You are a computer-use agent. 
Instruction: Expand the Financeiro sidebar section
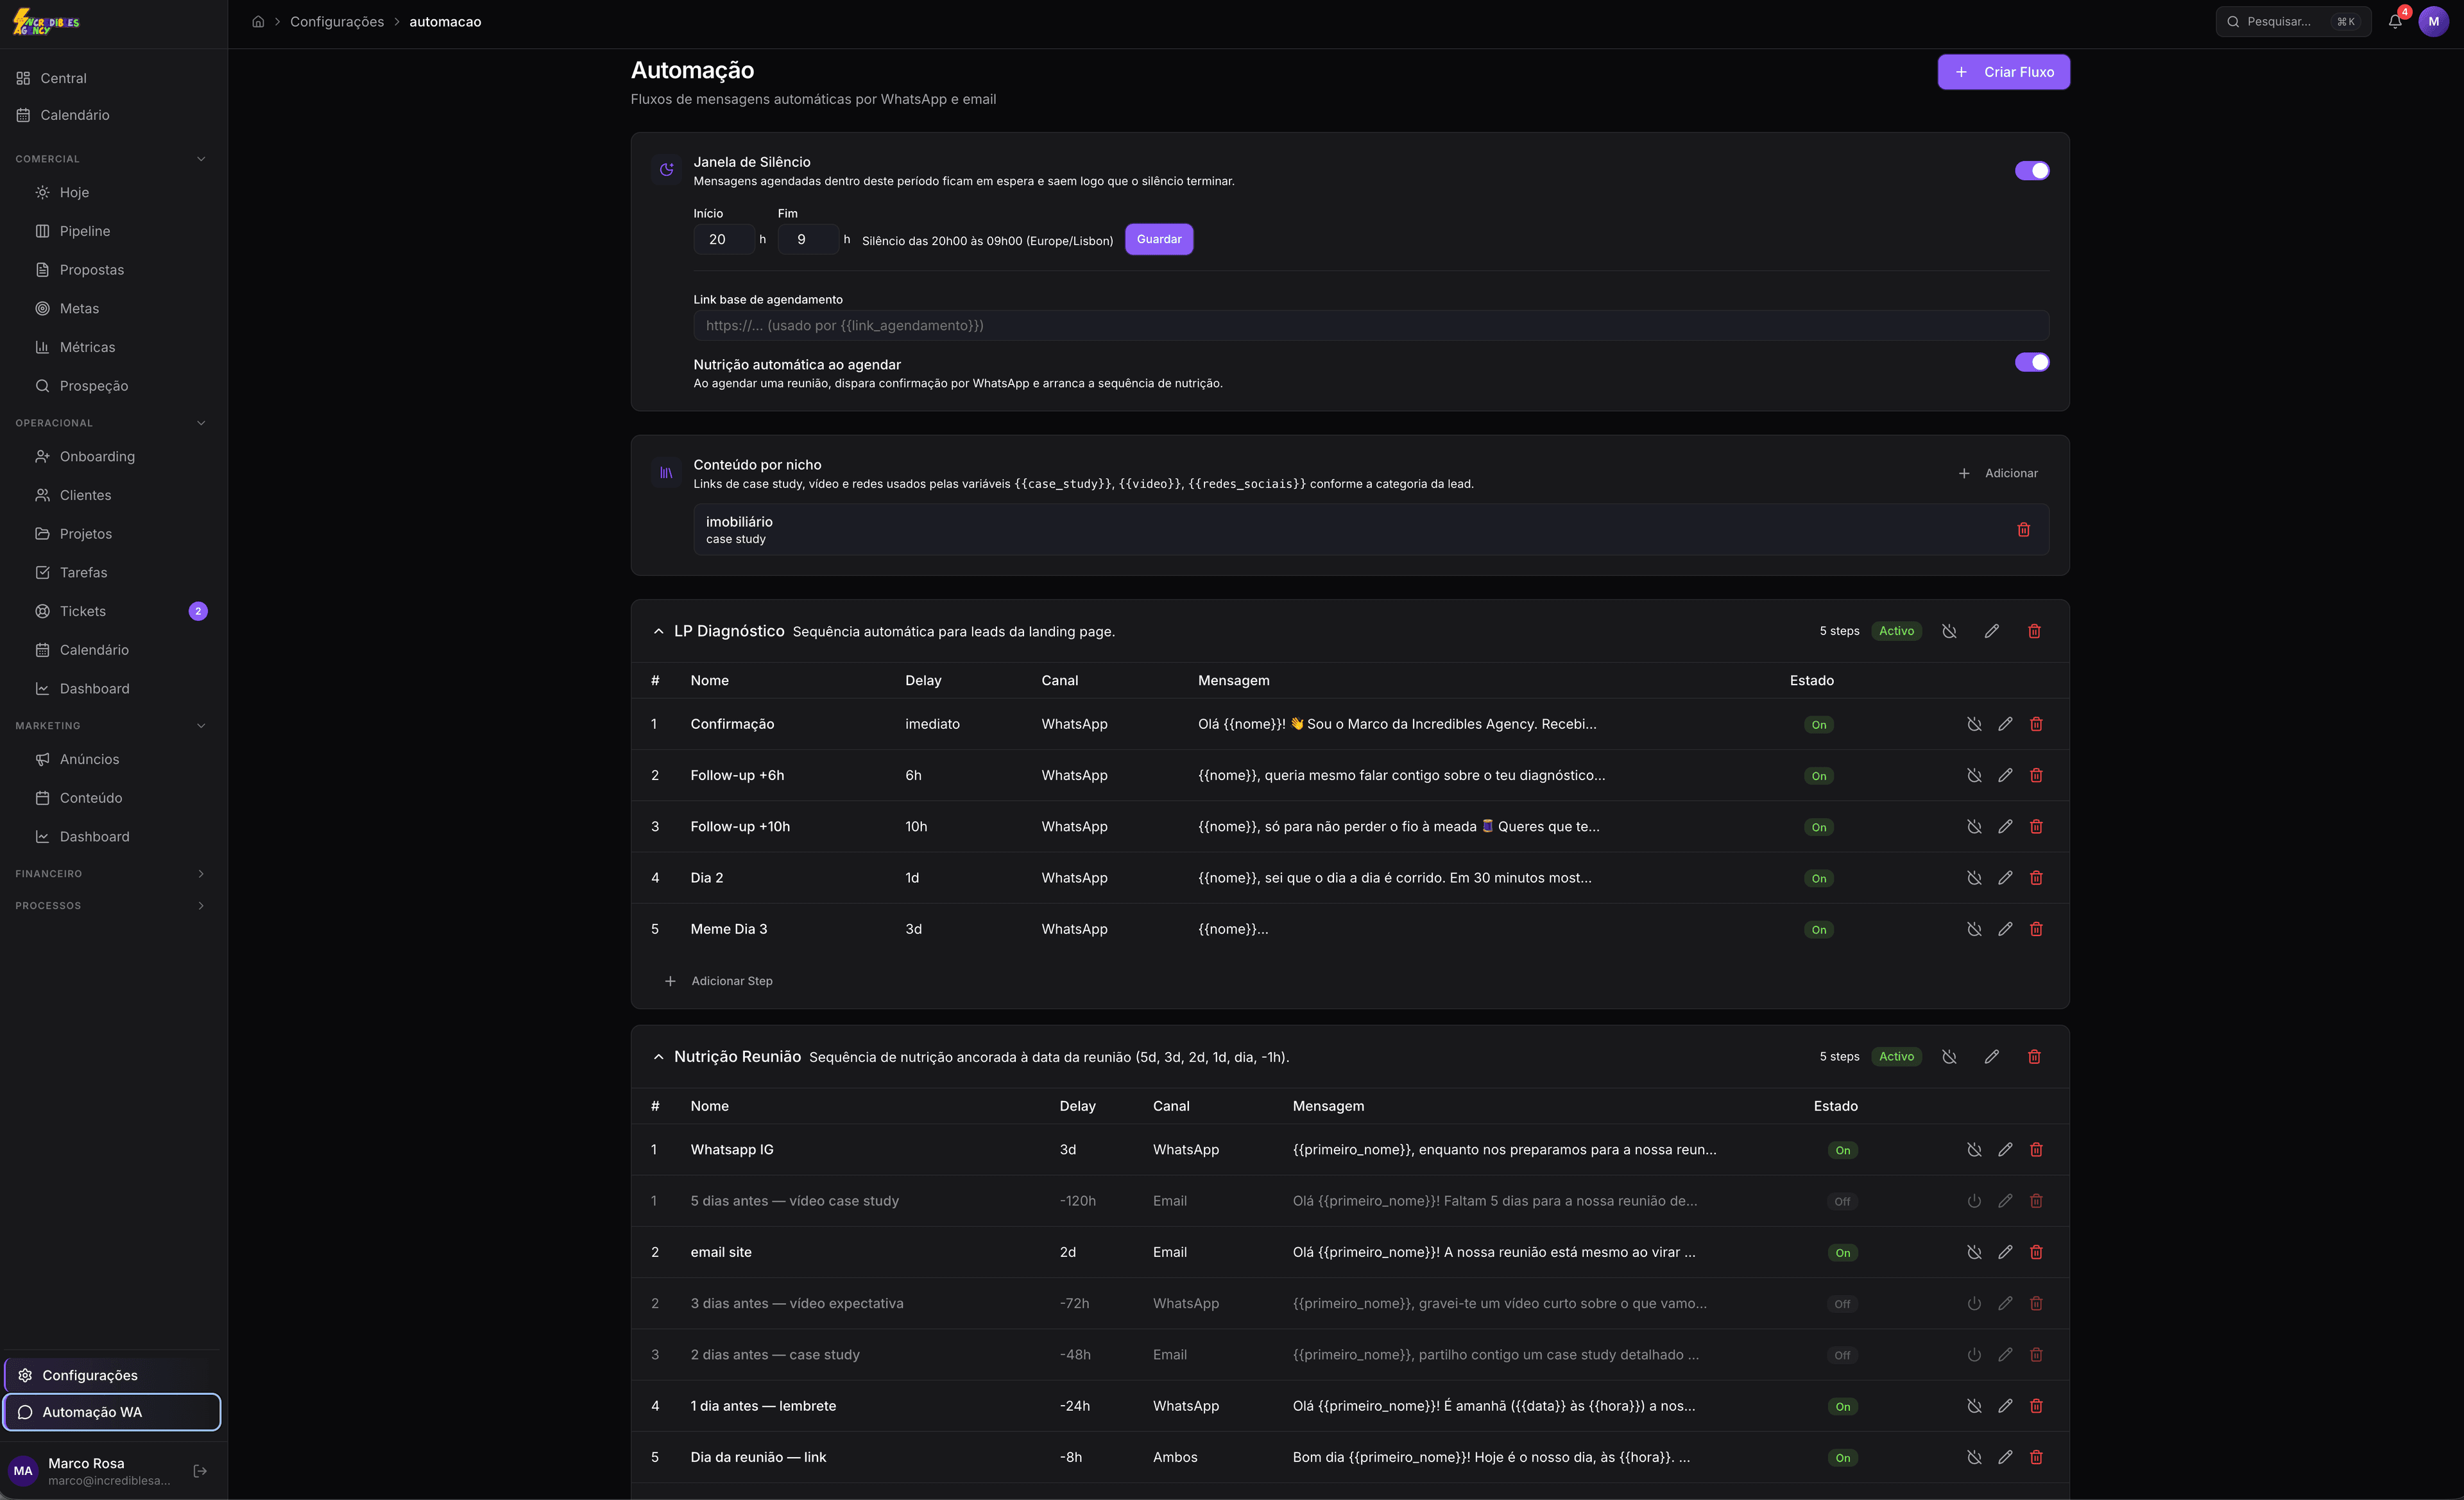pos(201,874)
